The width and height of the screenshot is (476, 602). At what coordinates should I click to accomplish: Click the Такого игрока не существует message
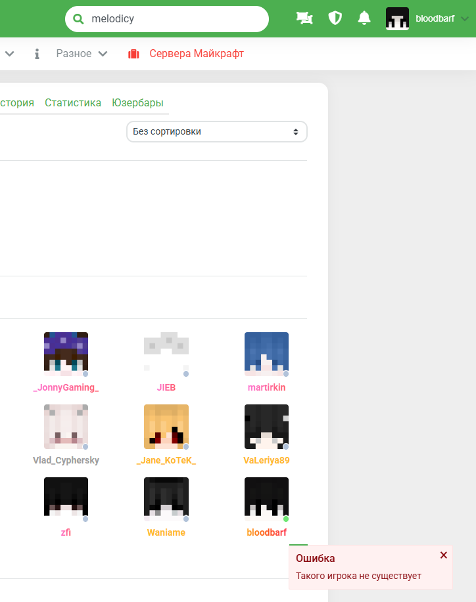tap(358, 576)
